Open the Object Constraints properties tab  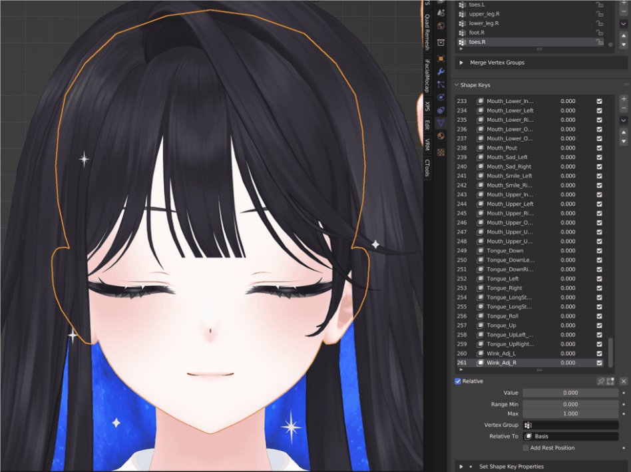tap(441, 111)
